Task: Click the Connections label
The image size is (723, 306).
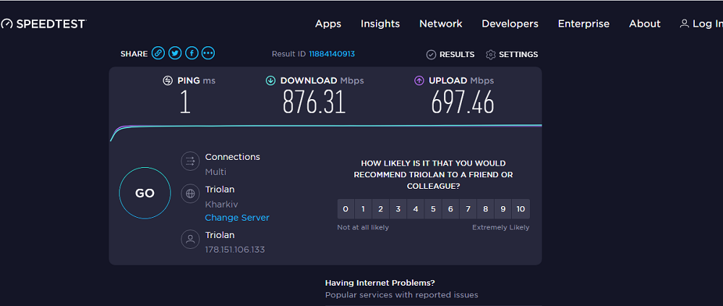Action: tap(232, 157)
